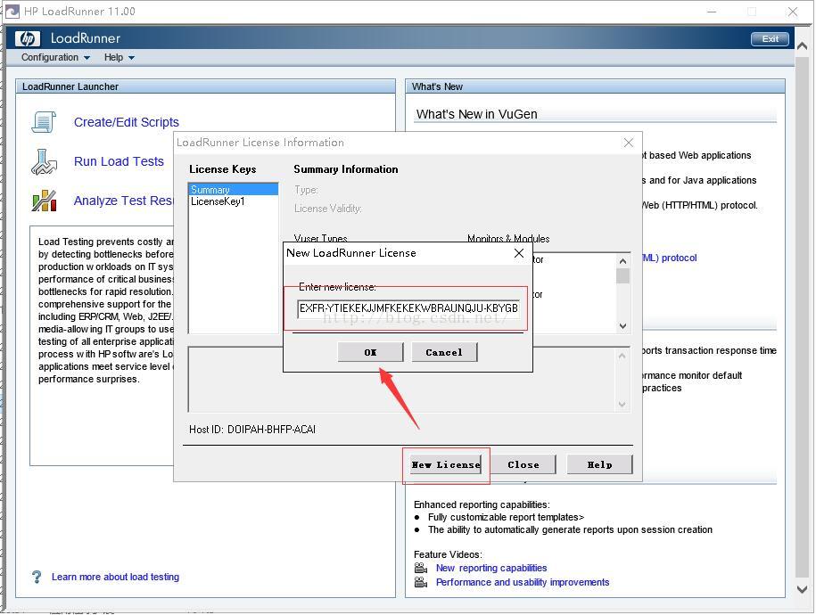Click the Fully customizable report templates bullet
This screenshot has width=816, height=615.
click(x=506, y=517)
